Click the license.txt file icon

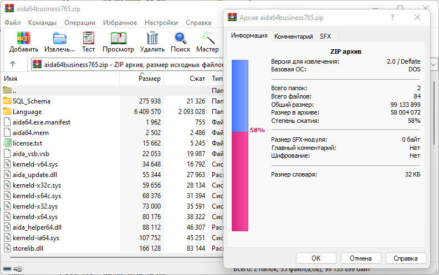coord(7,143)
